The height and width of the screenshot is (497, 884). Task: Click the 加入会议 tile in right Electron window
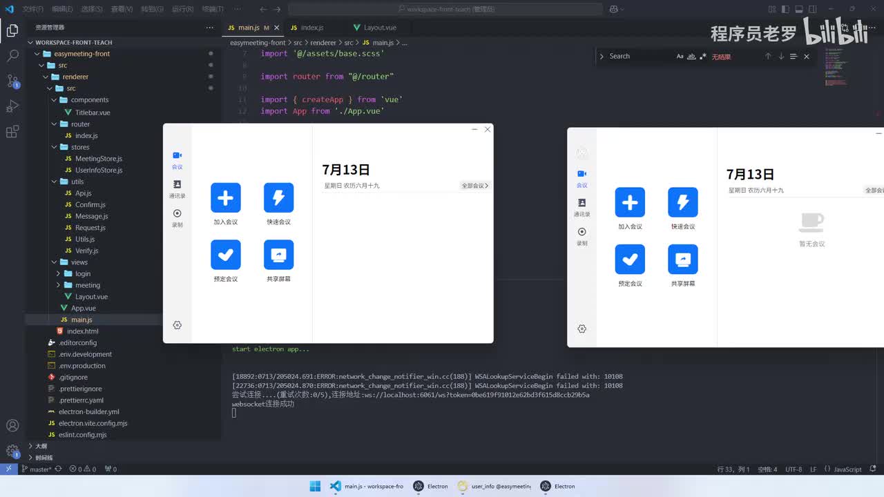(x=630, y=208)
